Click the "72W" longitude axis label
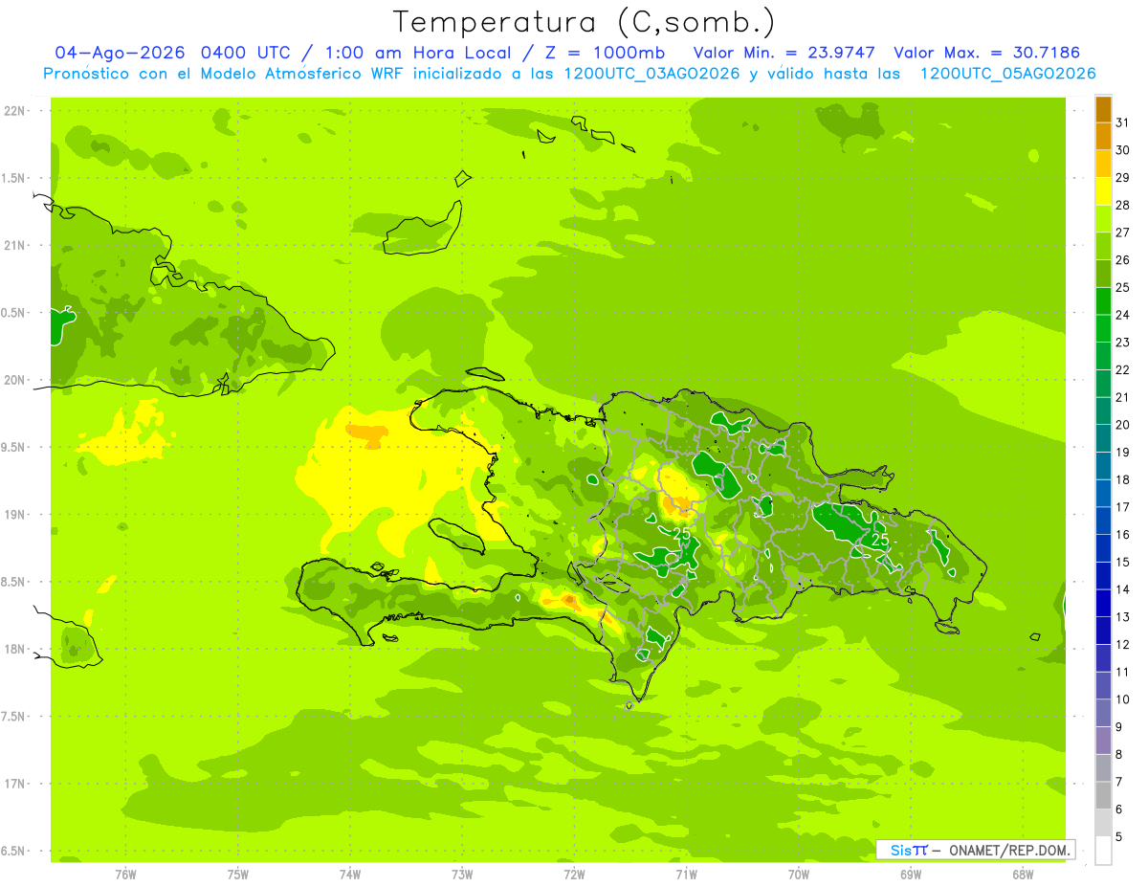1148x887 pixels. (x=574, y=875)
